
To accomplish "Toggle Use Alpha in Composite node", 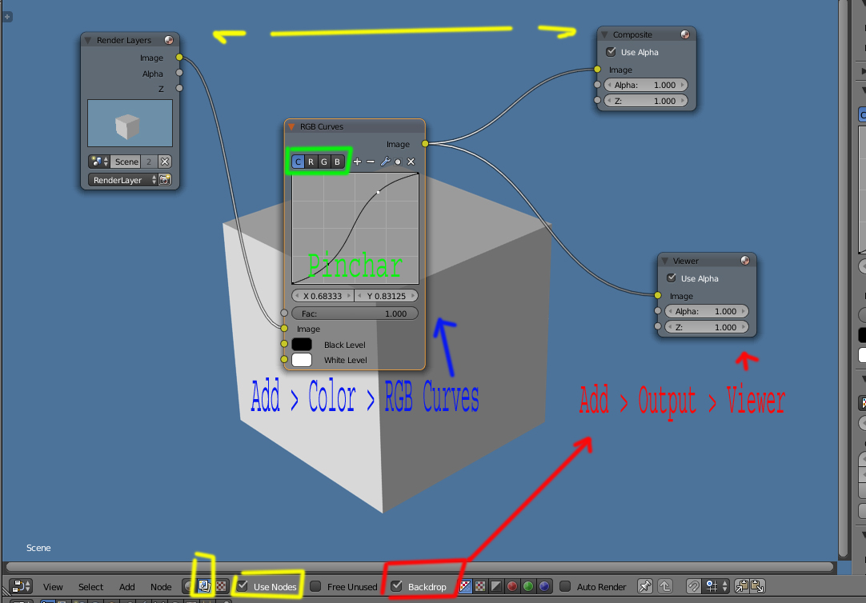I will click(611, 52).
